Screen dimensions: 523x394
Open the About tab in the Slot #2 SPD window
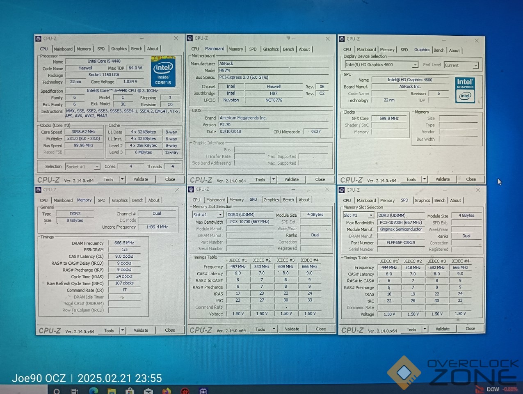[456, 200]
